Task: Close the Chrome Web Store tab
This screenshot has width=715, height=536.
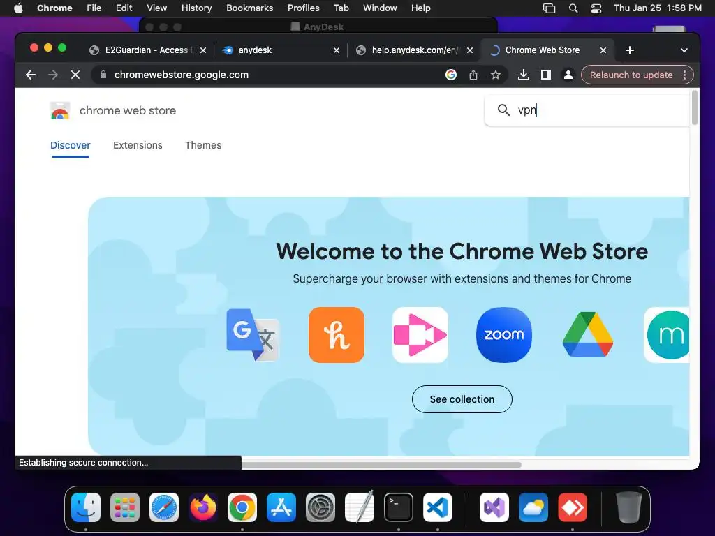Action: (x=603, y=50)
